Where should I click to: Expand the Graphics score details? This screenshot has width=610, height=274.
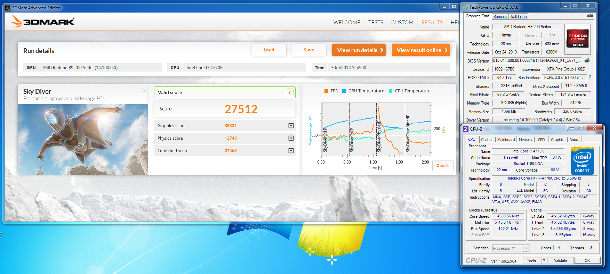[291, 126]
